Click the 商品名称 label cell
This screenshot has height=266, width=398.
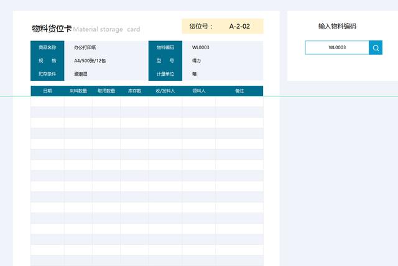tap(47, 47)
